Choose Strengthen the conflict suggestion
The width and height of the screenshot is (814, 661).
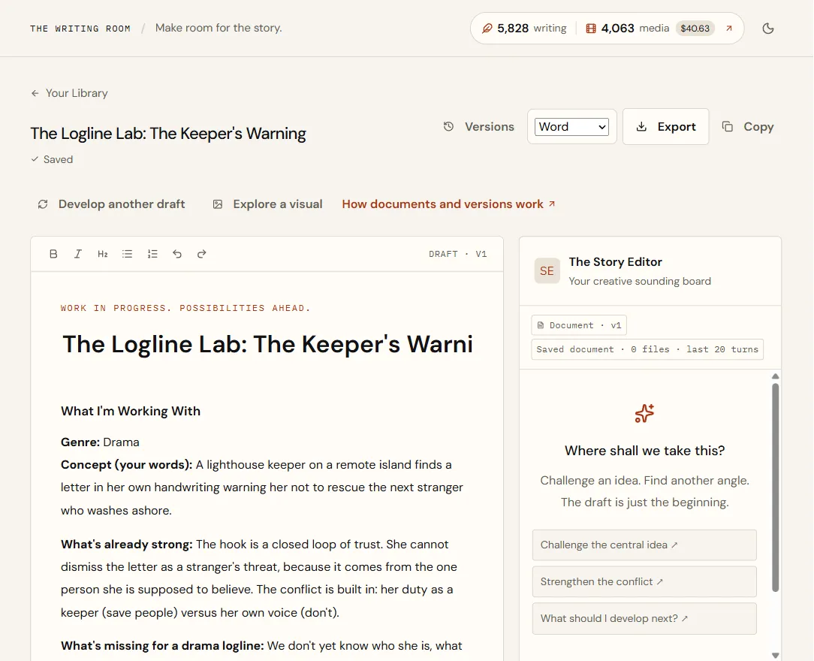tap(644, 581)
